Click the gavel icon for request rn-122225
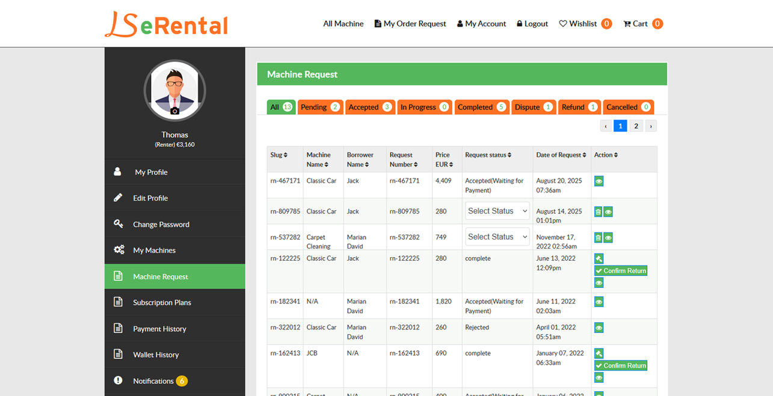Viewport: 773px width, 396px height. [x=599, y=259]
